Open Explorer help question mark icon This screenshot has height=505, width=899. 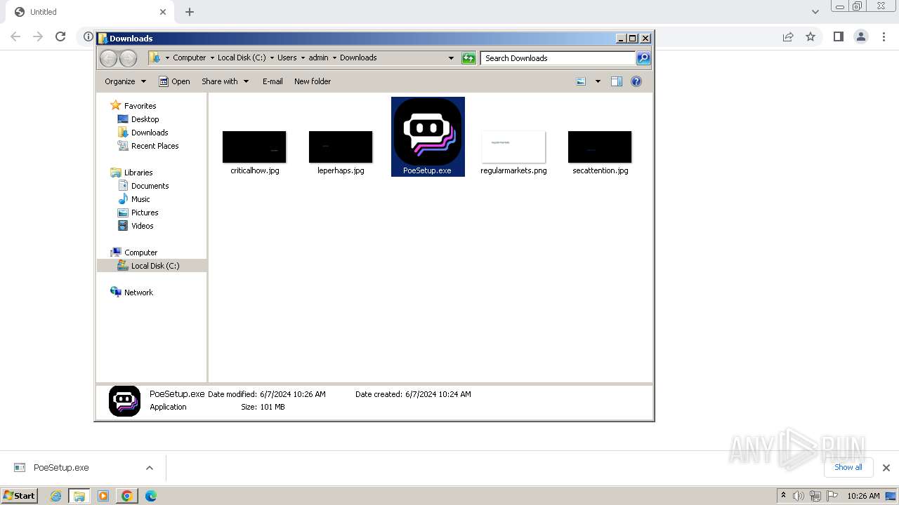(x=636, y=81)
